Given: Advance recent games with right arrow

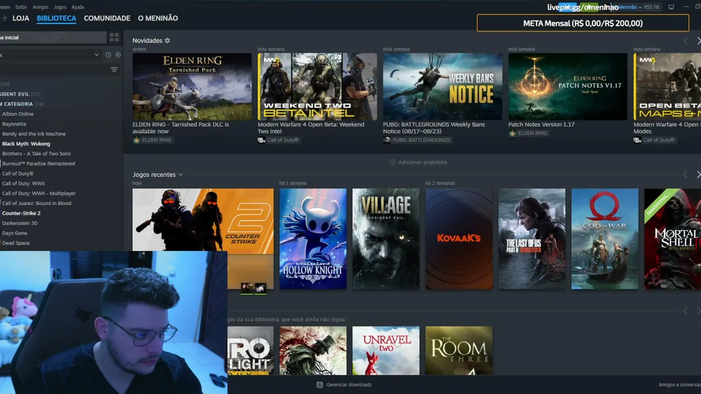Looking at the screenshot, I should [x=698, y=175].
